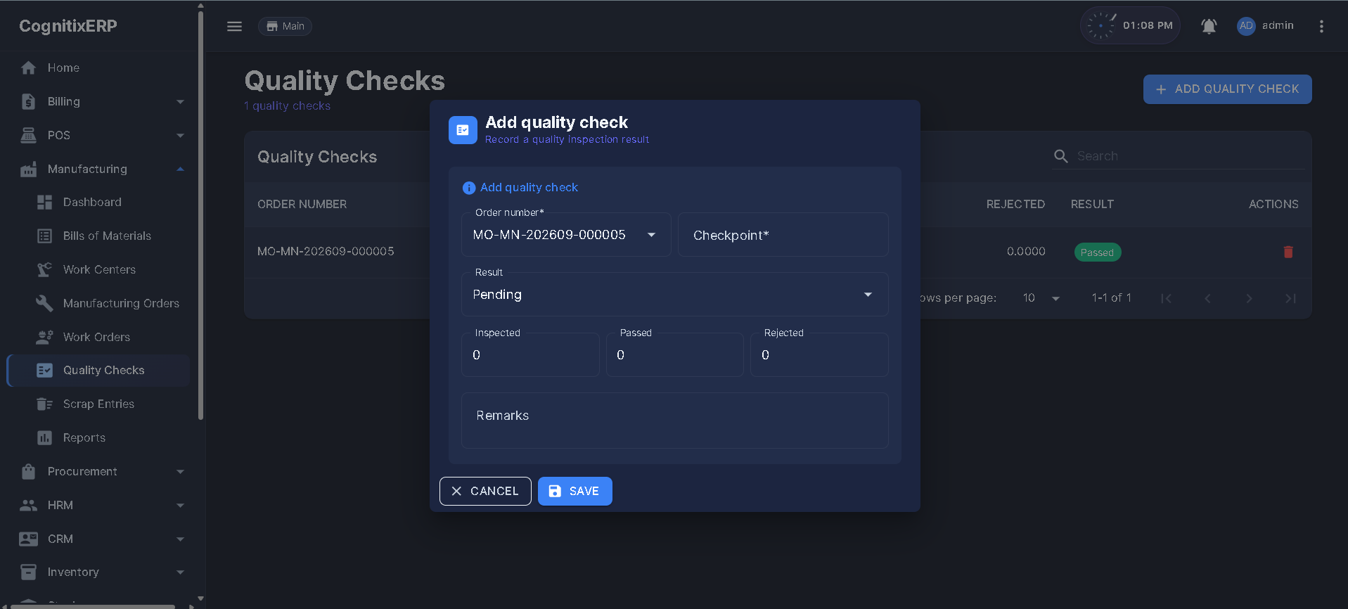1348x609 pixels.
Task: Click the 01:08 PM clock widget
Action: click(x=1130, y=26)
